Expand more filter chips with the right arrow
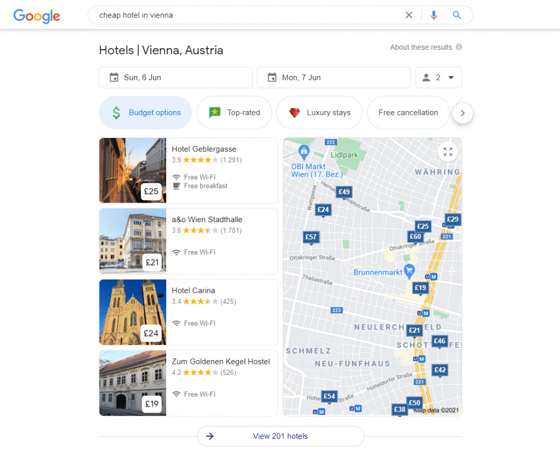This screenshot has width=560, height=458. pyautogui.click(x=463, y=113)
